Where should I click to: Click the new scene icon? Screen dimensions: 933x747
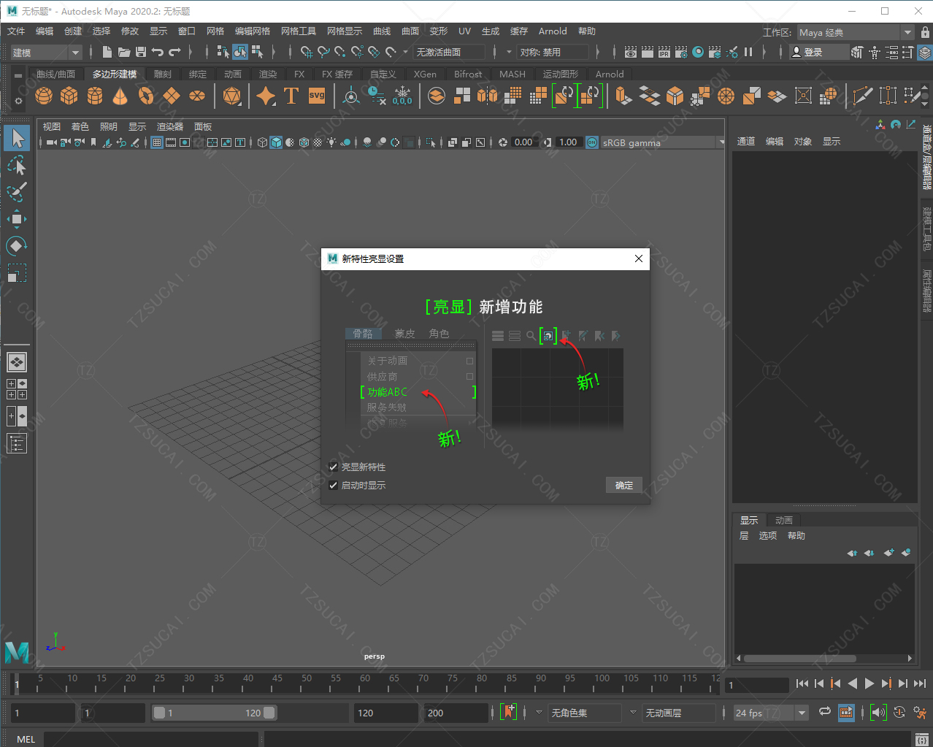[107, 52]
